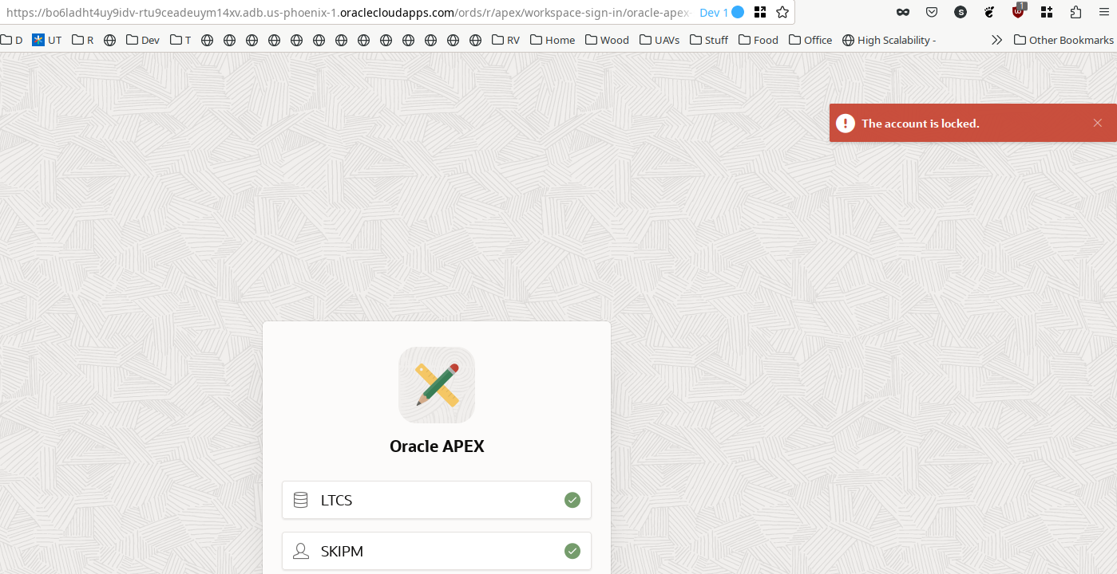This screenshot has height=574, width=1117.
Task: Open the High Scalability bookmark
Action: [x=889, y=40]
